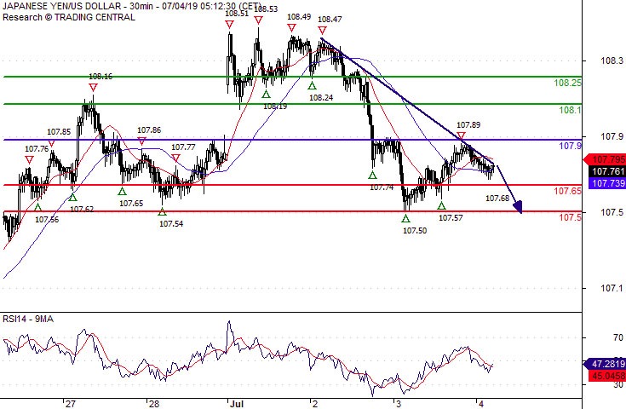626x409 pixels.
Task: Click the Research © TRADING CENTRAL credit
Action: point(69,17)
